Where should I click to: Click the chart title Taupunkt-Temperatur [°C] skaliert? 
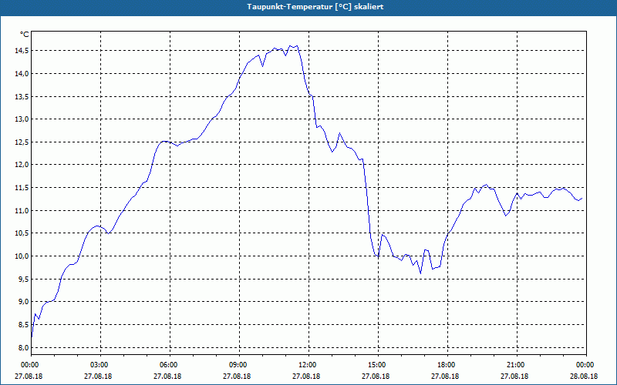[315, 7]
